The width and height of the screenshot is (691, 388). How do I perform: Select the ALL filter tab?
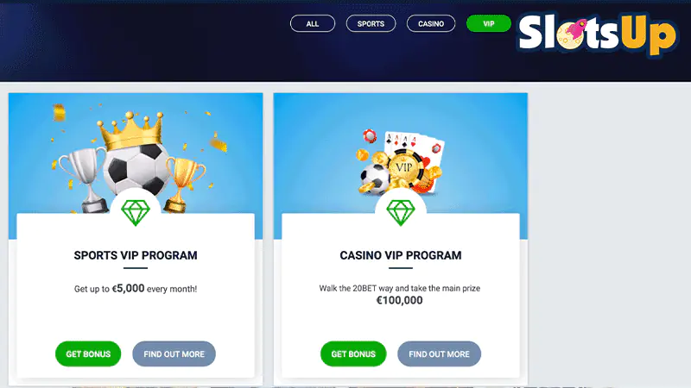point(313,24)
